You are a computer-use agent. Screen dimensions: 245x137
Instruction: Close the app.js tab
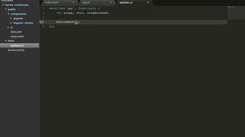pos(111,3)
